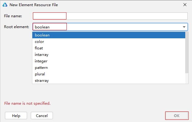Click the Help button
The width and height of the screenshot is (192, 122).
16,116
